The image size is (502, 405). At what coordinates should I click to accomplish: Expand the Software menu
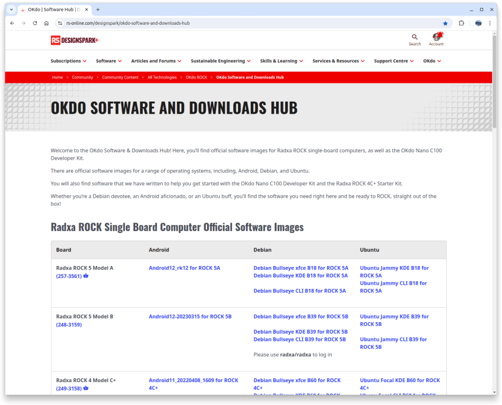click(109, 60)
